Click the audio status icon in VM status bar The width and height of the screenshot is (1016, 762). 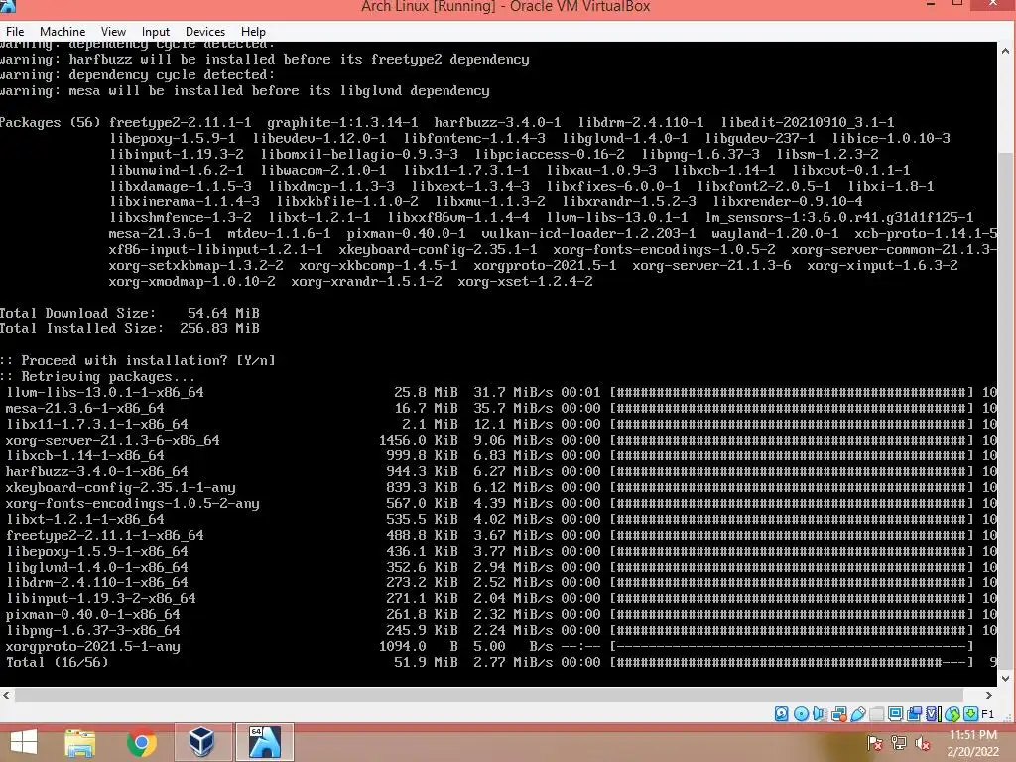pos(820,714)
